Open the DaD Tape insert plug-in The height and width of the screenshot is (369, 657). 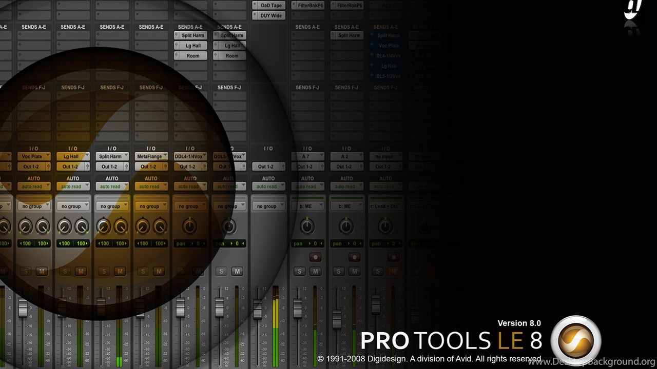(x=268, y=6)
